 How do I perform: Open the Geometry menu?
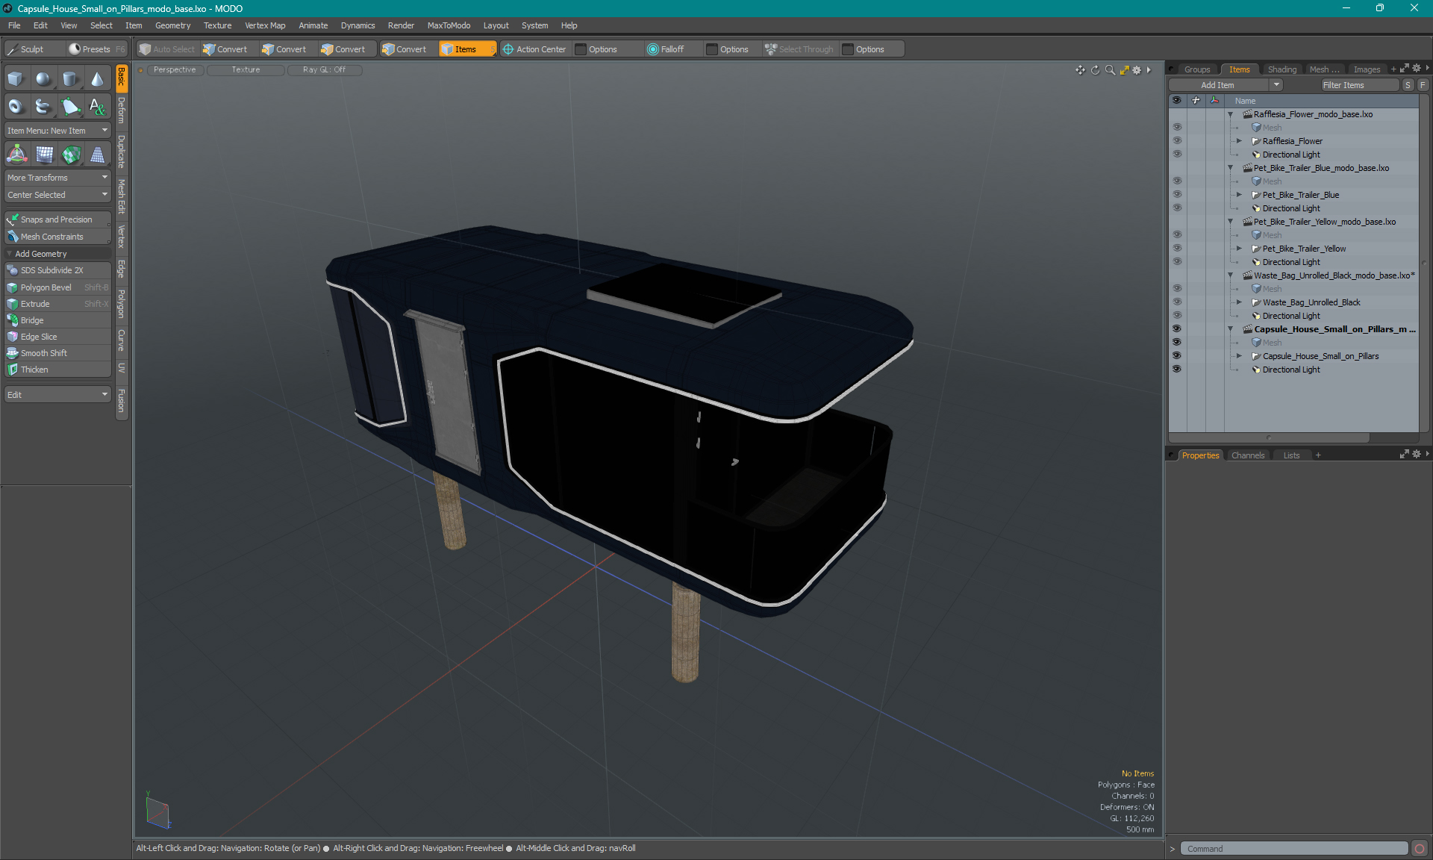172,25
